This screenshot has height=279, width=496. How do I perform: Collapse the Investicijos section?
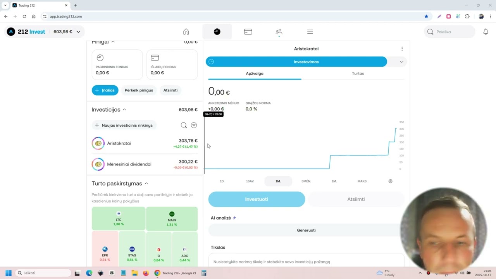point(124,110)
